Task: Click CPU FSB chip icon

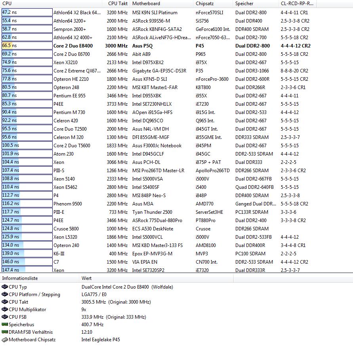Action: click(5, 317)
